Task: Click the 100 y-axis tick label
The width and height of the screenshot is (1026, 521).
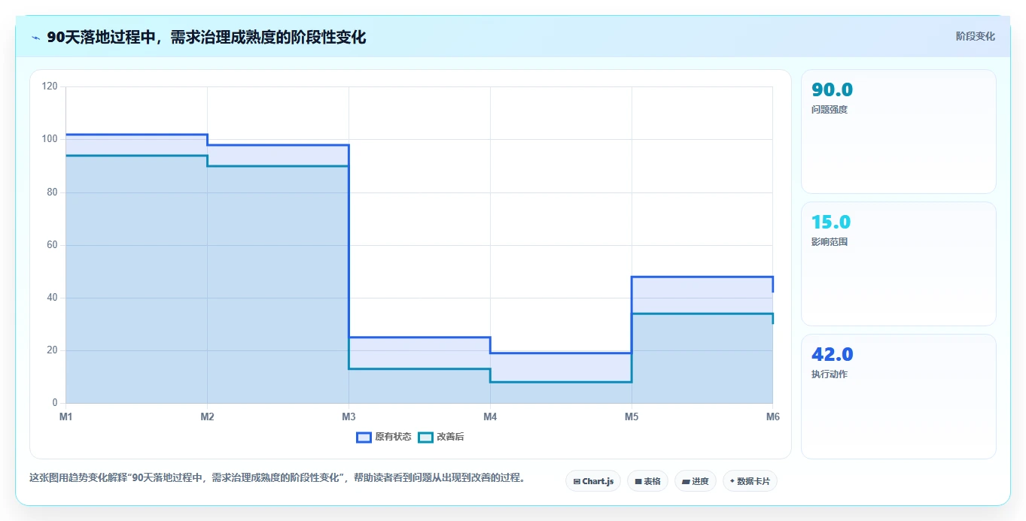Action: 50,139
